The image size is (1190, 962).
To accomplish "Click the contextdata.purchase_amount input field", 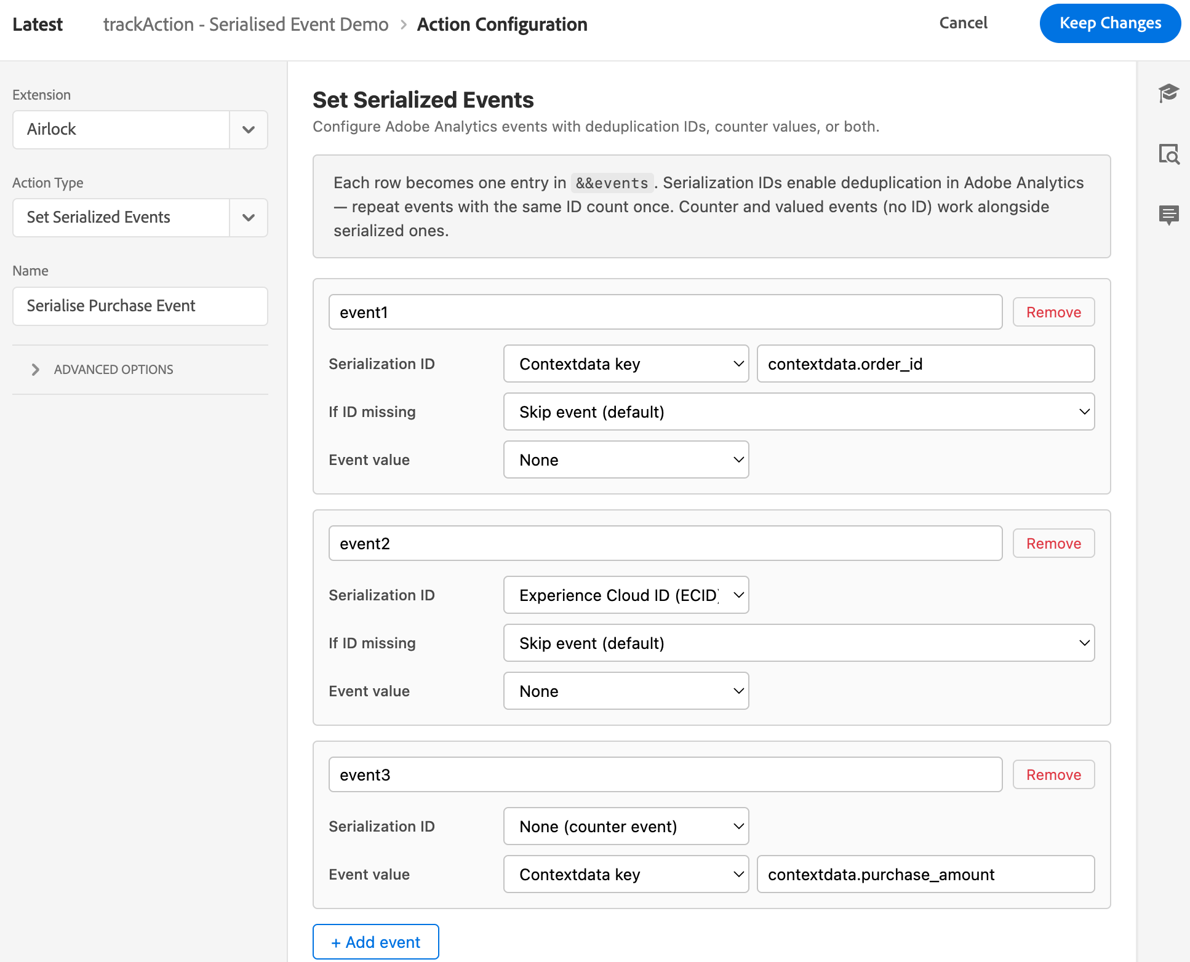I will (x=925, y=874).
